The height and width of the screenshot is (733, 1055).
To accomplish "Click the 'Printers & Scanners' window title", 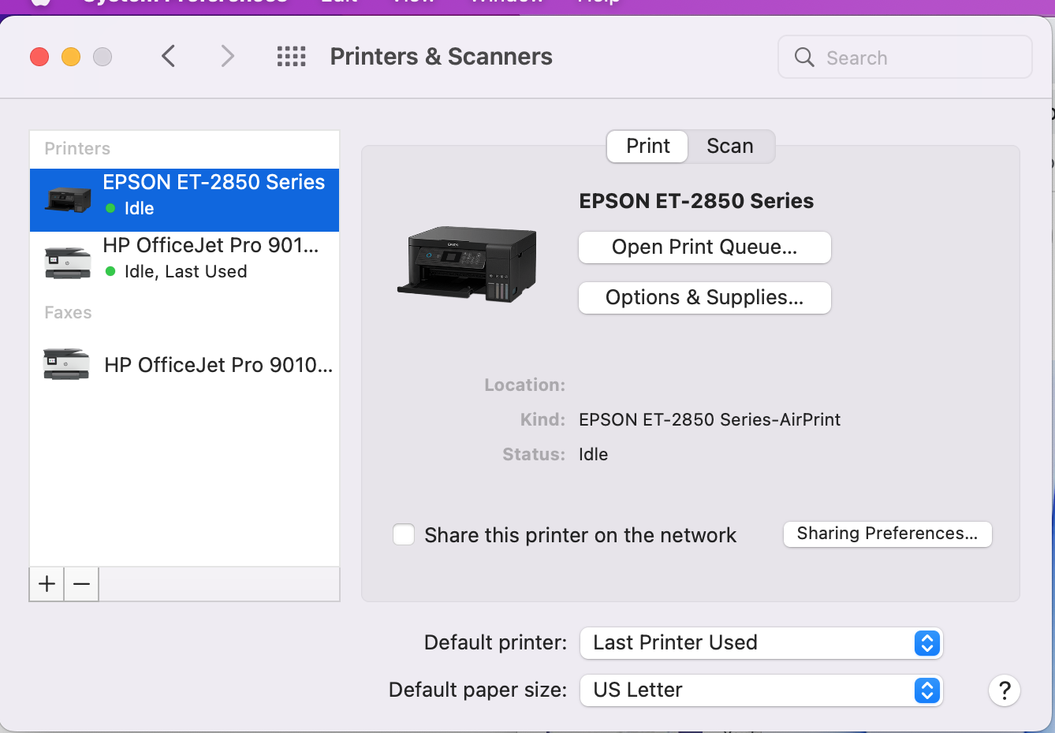I will 442,57.
